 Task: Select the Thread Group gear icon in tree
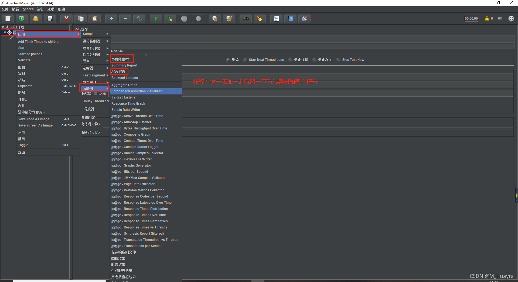(9, 33)
